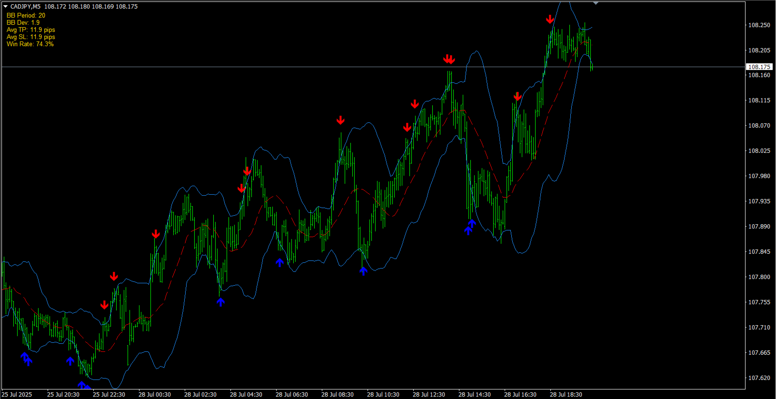Screen dimensions: 776x399
Task: Select the 'BB Dev: 1.9' indicator label
Action: click(x=23, y=22)
